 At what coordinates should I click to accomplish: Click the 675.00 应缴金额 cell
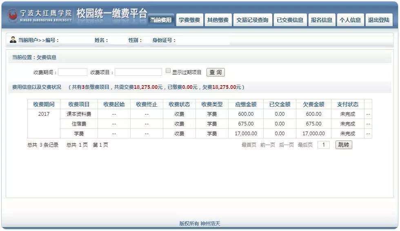246,124
